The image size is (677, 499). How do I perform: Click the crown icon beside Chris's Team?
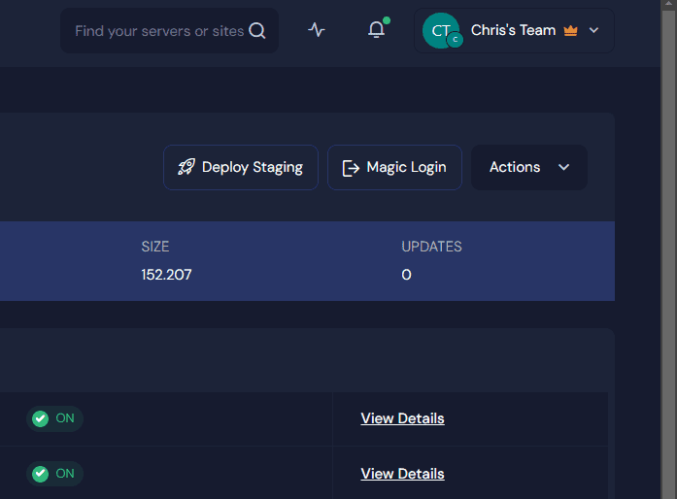coord(570,31)
